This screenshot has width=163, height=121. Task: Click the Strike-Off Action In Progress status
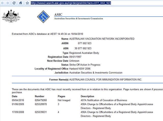pyautogui.click(x=85, y=65)
